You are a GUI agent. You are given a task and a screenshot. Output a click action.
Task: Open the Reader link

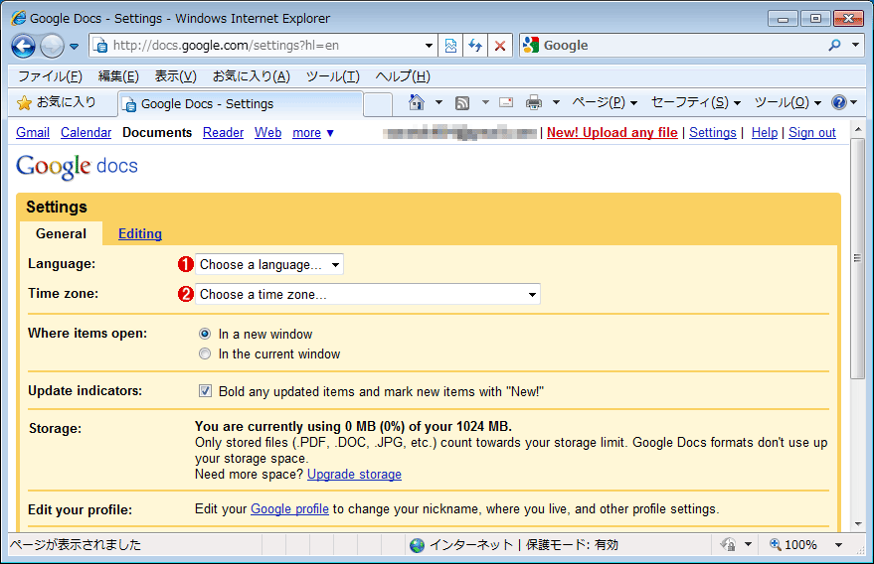(x=223, y=132)
